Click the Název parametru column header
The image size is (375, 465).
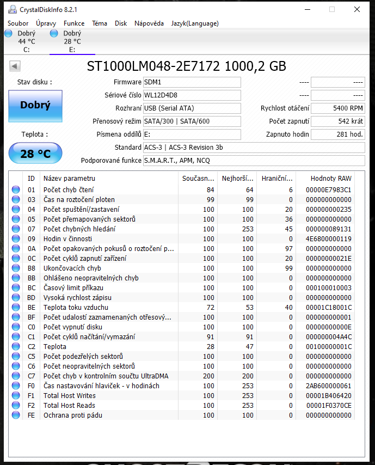[x=109, y=179]
